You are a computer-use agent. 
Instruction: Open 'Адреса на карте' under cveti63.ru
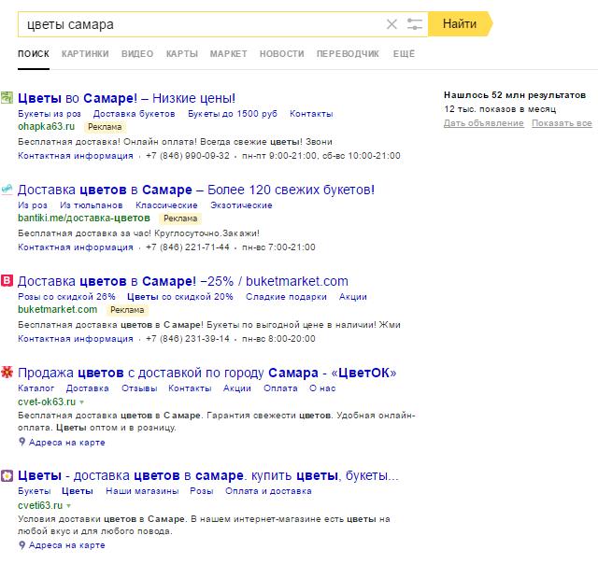(x=66, y=545)
